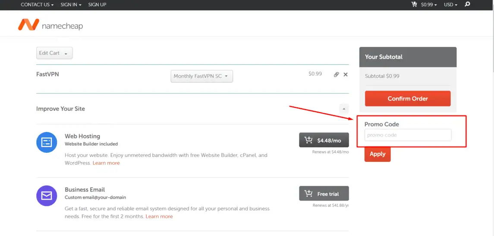This screenshot has height=236, width=494.
Task: Open the Sign In dropdown
Action: (71, 5)
